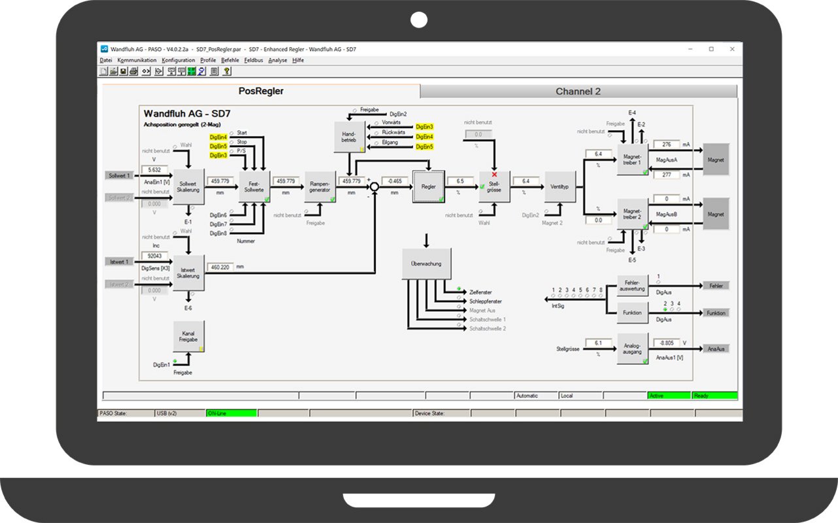Click the 5.632 AnaEin1 voltage field

point(156,169)
